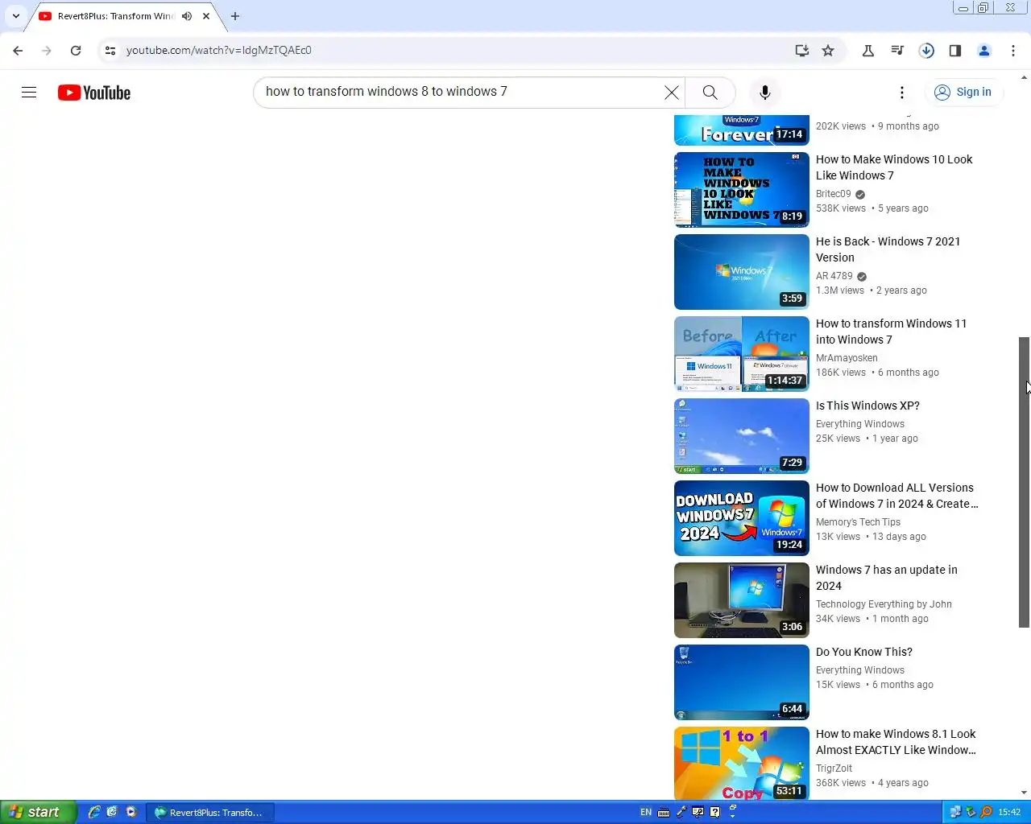Bookmark this page with the star

[828, 51]
